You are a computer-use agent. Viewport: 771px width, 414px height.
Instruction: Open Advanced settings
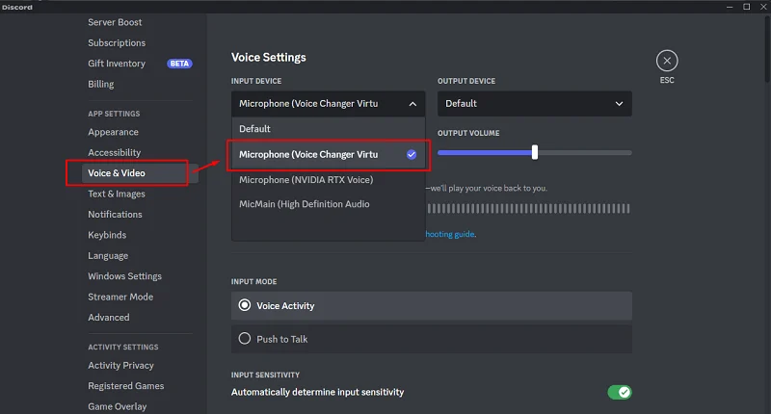pyautogui.click(x=109, y=318)
